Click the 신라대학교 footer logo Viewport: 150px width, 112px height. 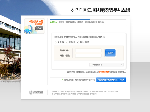click(36, 92)
